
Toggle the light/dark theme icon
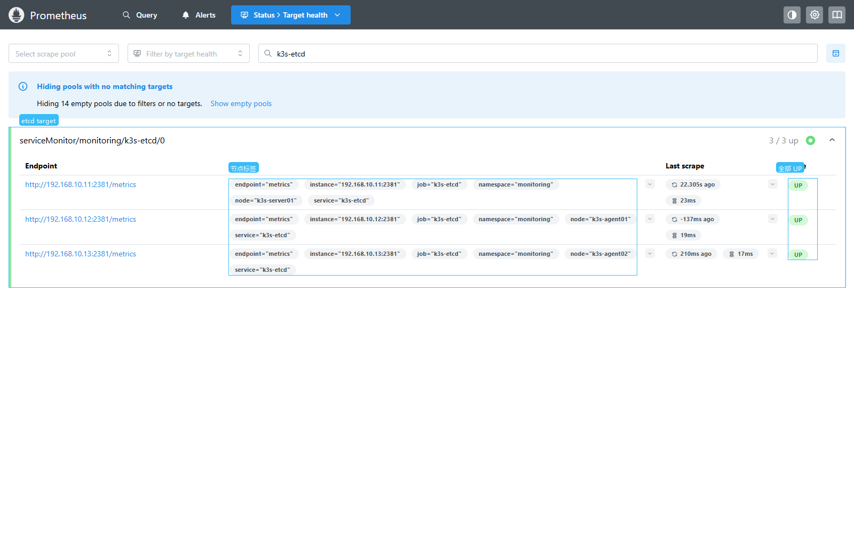[x=792, y=15]
